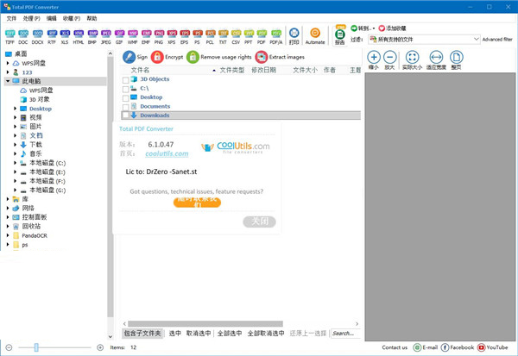Select the PPT conversion format icon

[249, 36]
